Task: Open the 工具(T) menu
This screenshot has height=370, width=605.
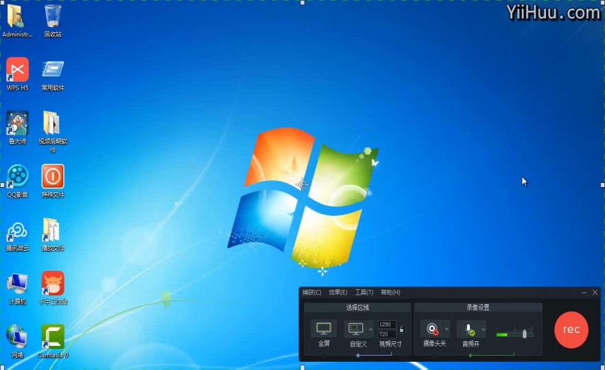Action: 364,292
